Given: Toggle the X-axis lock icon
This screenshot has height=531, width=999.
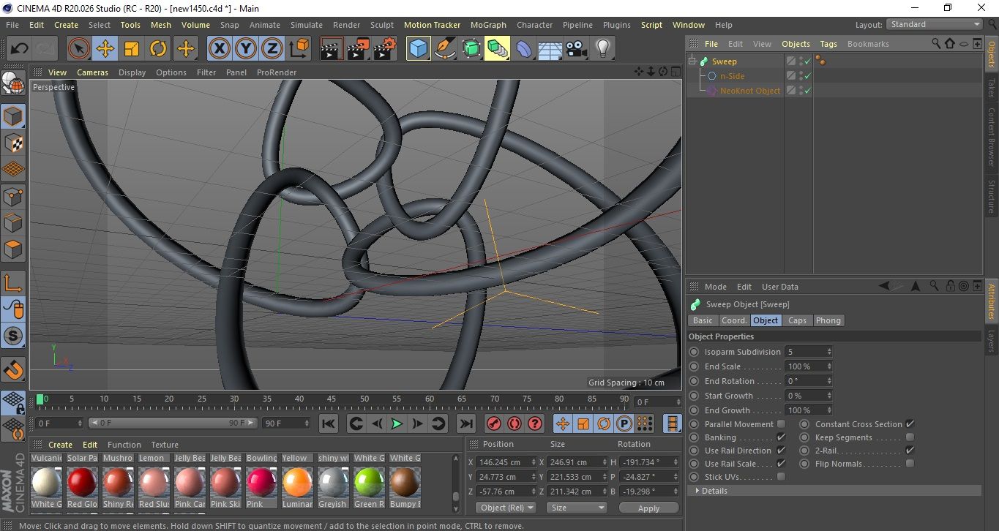Looking at the screenshot, I should point(219,49).
